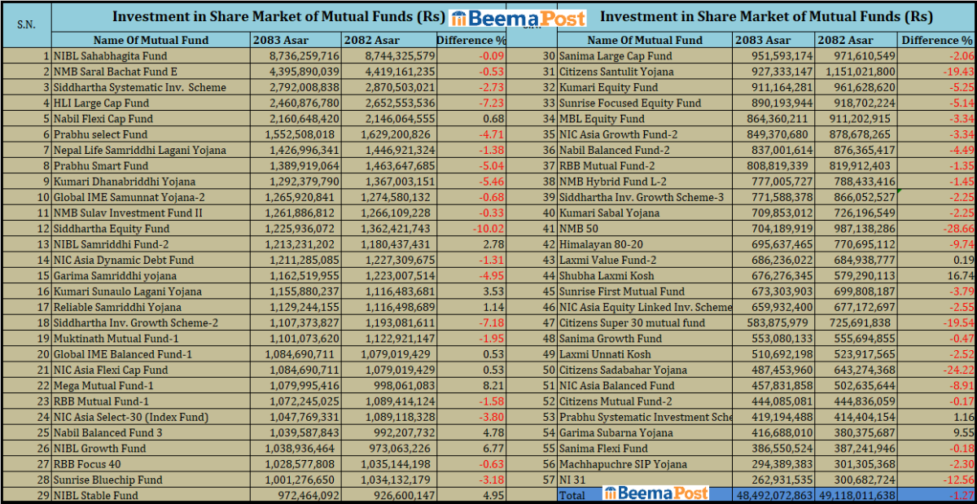Select the Siddhartha Equity Fund cell
Screen dimensions: 977x504
(x=151, y=229)
